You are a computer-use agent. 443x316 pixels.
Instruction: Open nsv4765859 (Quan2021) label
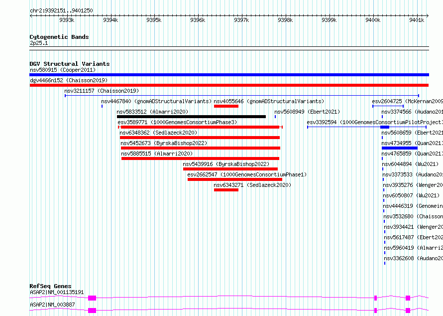click(x=412, y=154)
